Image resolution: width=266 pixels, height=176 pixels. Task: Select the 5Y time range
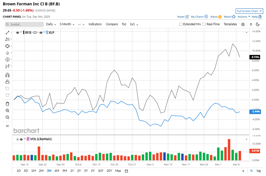93,171
